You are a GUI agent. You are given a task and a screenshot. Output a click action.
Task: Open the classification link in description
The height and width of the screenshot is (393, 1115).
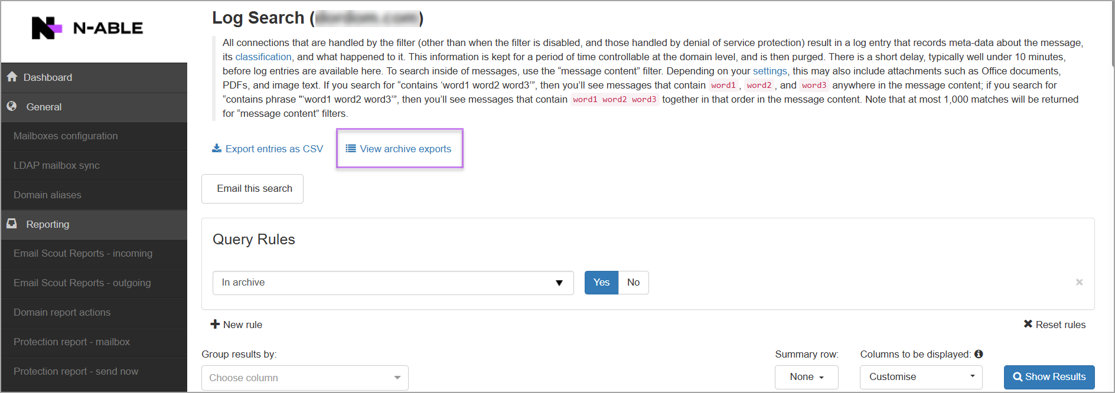point(263,57)
